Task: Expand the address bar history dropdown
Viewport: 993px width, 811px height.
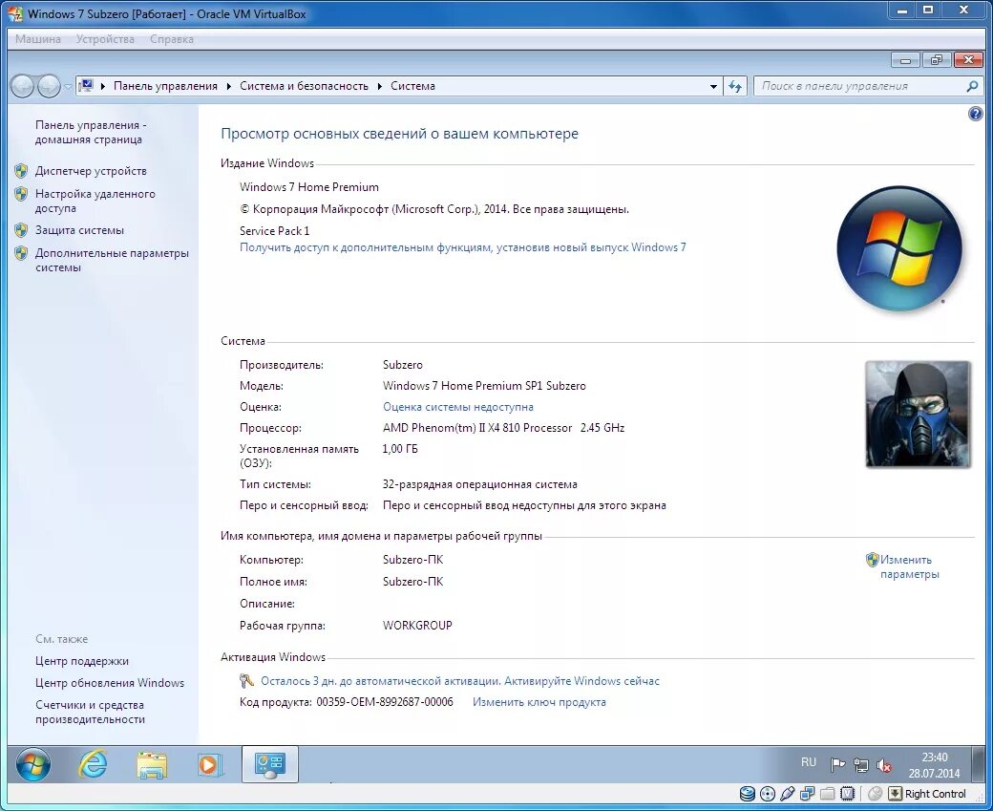Action: click(x=714, y=86)
